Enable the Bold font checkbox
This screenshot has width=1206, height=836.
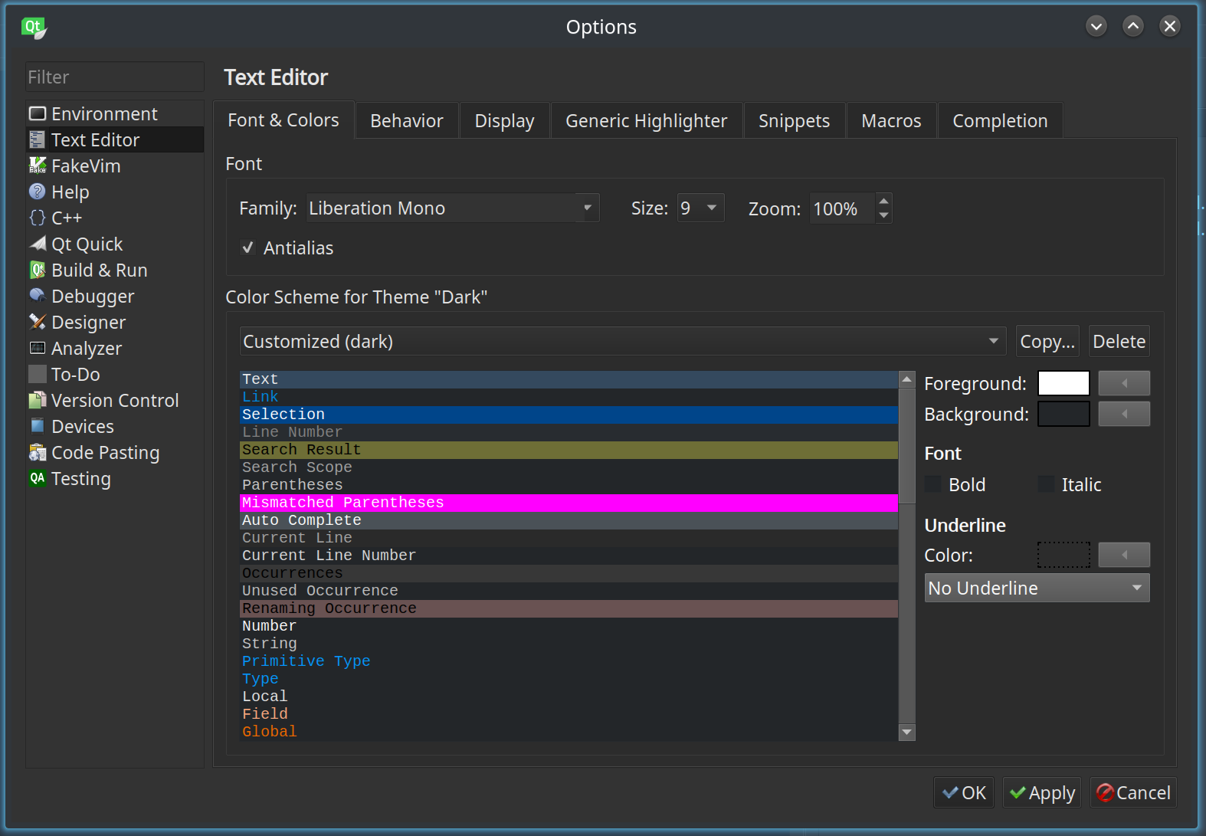933,484
